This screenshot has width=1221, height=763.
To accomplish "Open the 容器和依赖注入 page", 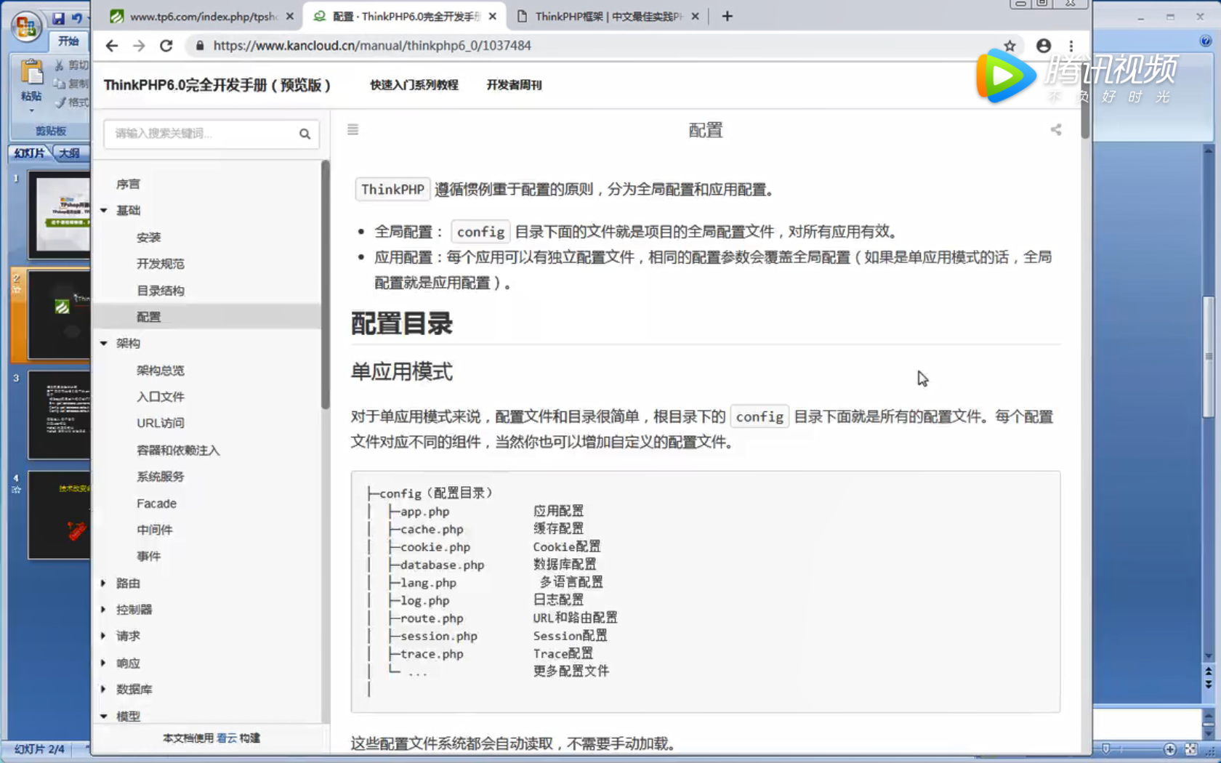I will tap(178, 451).
